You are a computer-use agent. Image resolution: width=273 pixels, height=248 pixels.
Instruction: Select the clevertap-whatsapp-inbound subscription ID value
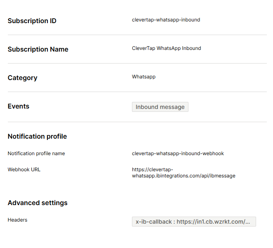tap(166, 20)
